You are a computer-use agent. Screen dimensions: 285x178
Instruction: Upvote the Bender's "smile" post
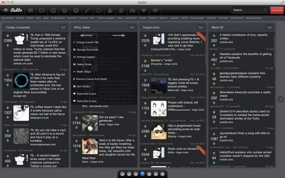145,61
